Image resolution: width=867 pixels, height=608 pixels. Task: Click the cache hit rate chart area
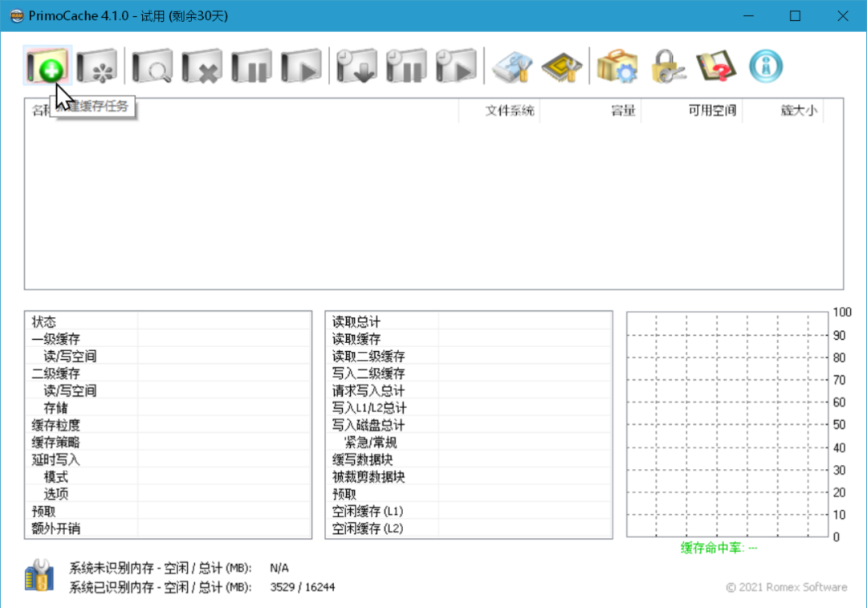click(727, 424)
